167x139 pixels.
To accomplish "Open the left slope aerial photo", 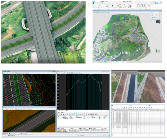I will click(x=124, y=86).
